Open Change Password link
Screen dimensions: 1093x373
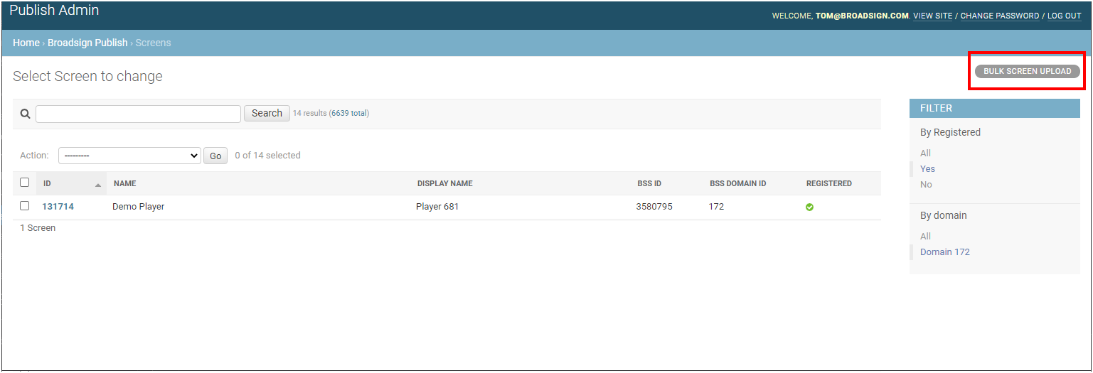tap(999, 16)
